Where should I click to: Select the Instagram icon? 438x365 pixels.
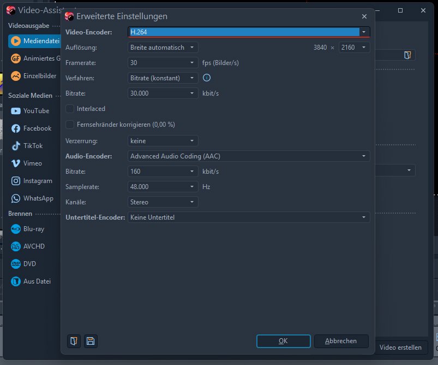point(16,181)
